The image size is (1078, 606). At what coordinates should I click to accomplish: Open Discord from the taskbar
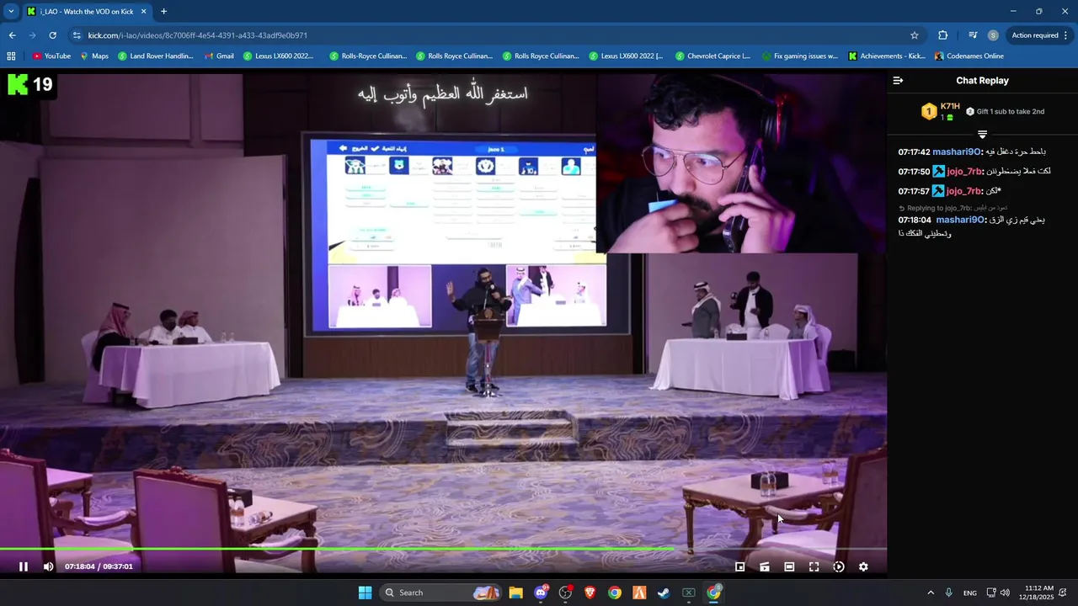pyautogui.click(x=541, y=593)
